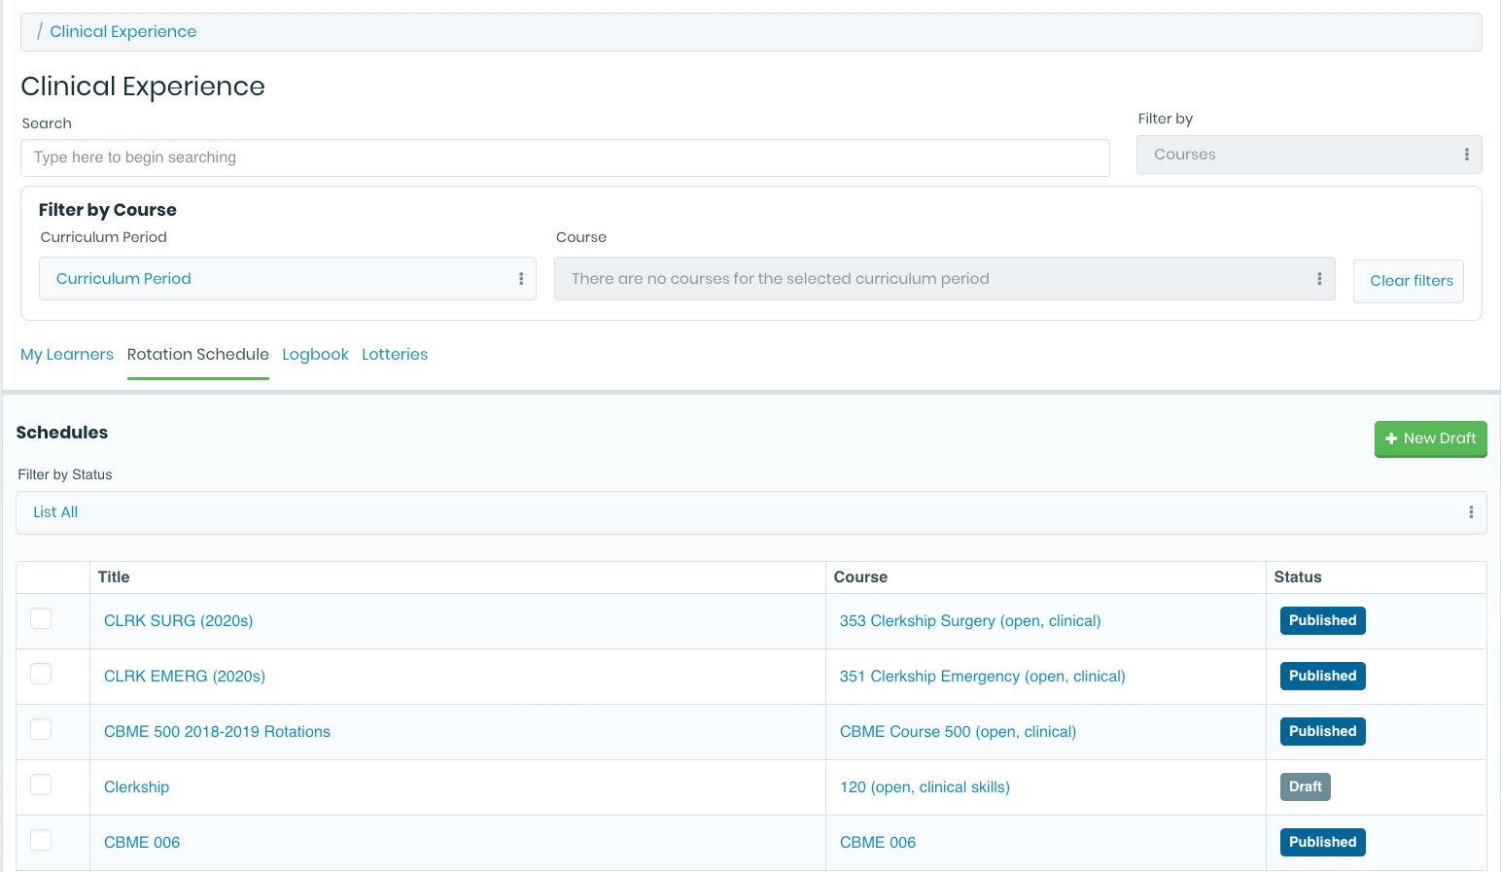Click the Curriculum Period dropdown dots icon
The image size is (1501, 872).
pos(521,279)
